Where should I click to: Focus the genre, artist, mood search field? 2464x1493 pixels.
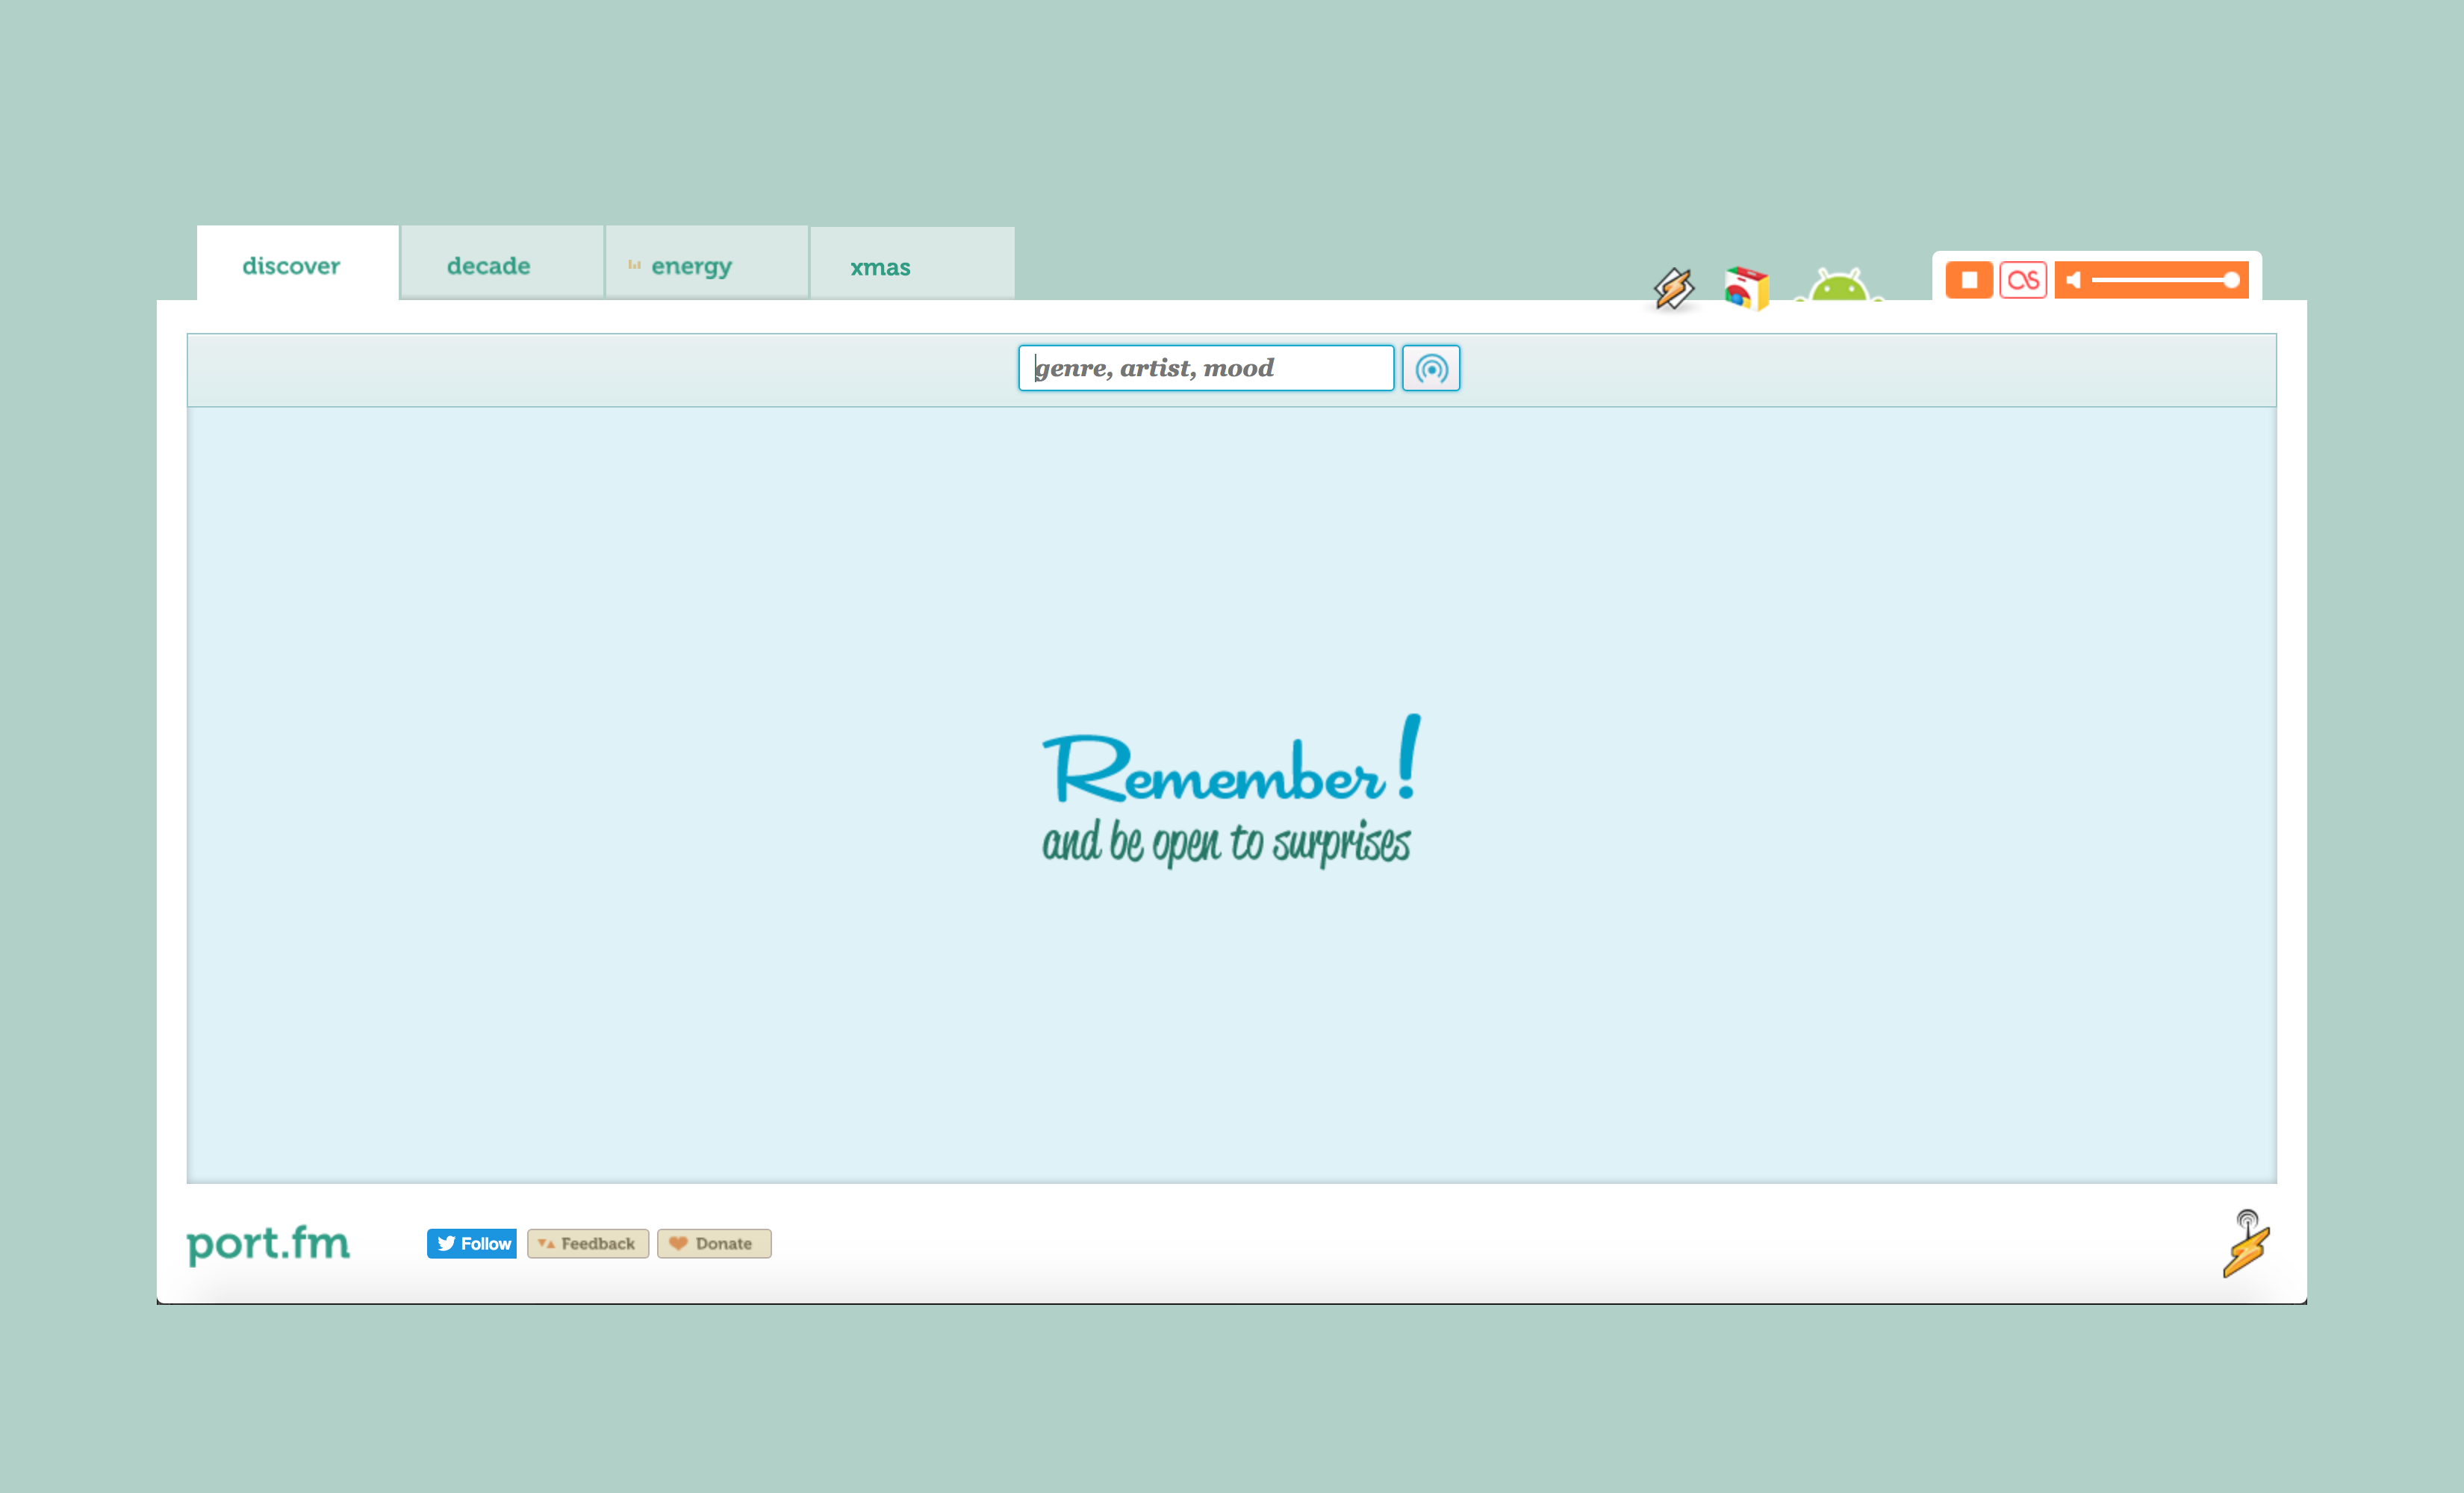click(1206, 368)
